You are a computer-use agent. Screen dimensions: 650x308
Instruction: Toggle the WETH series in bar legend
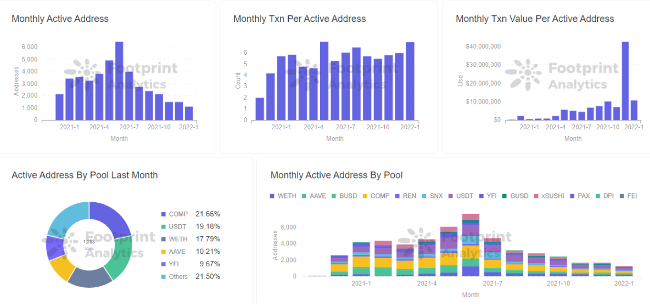pos(283,196)
